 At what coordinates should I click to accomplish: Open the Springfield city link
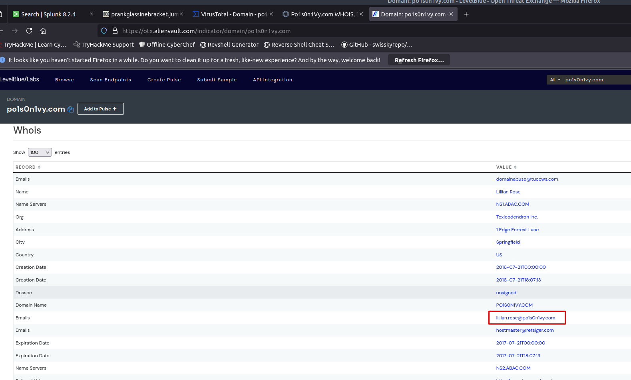(x=508, y=242)
